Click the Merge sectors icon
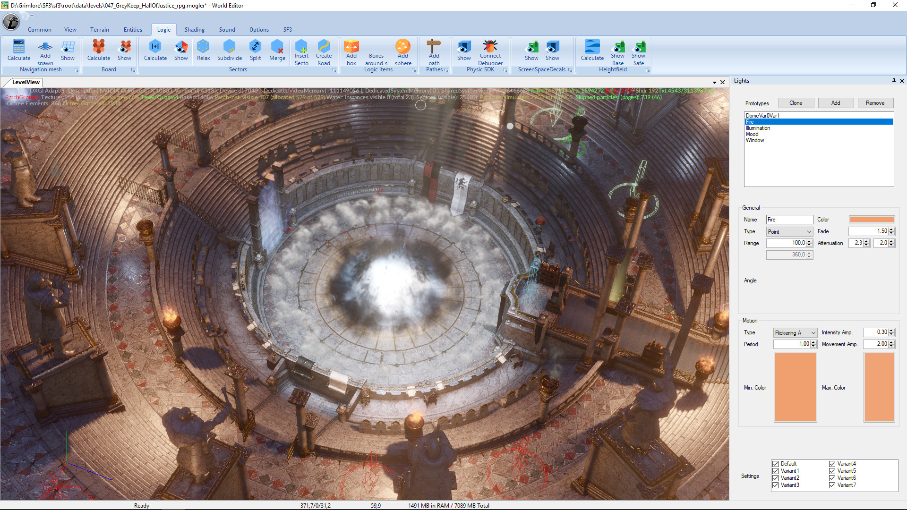907x510 pixels. [277, 51]
